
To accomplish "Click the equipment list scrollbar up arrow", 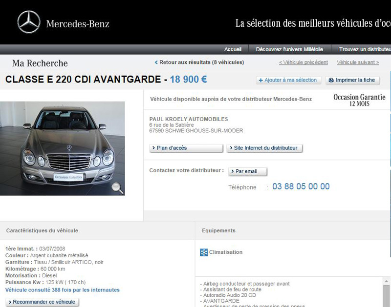I will point(386,281).
